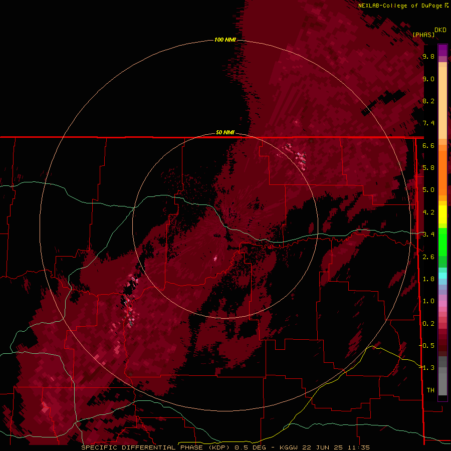Screen dimensions: 451x451
Task: Click the 0.5 DEG elevation text
Action: 250,448
